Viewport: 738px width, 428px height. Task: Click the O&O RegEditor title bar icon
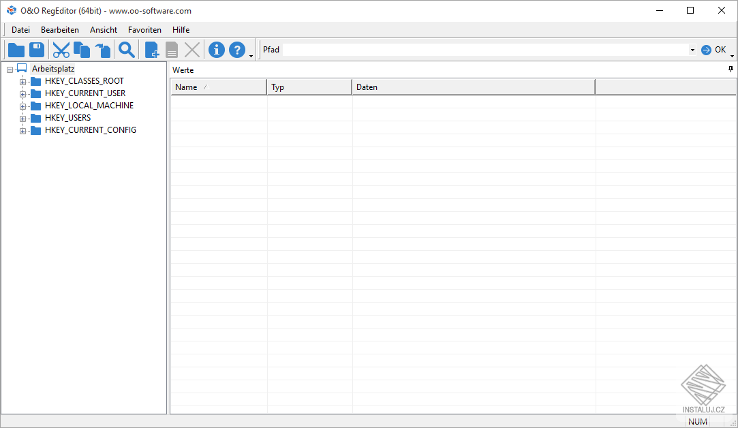[12, 10]
